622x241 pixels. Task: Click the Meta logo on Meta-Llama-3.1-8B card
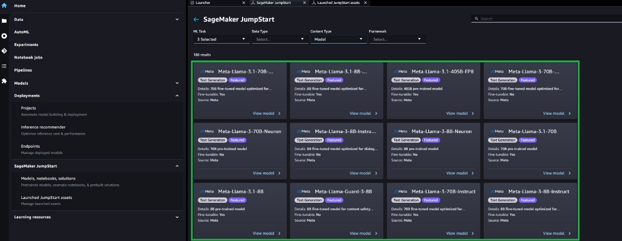click(207, 191)
